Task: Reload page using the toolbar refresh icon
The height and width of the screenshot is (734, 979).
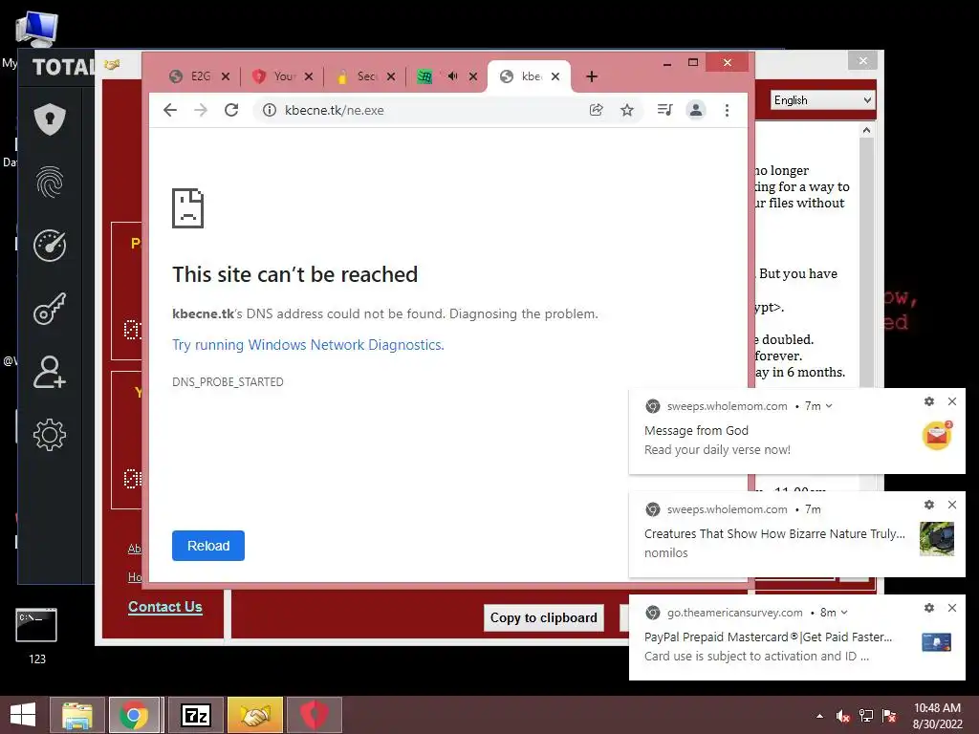Action: (231, 111)
